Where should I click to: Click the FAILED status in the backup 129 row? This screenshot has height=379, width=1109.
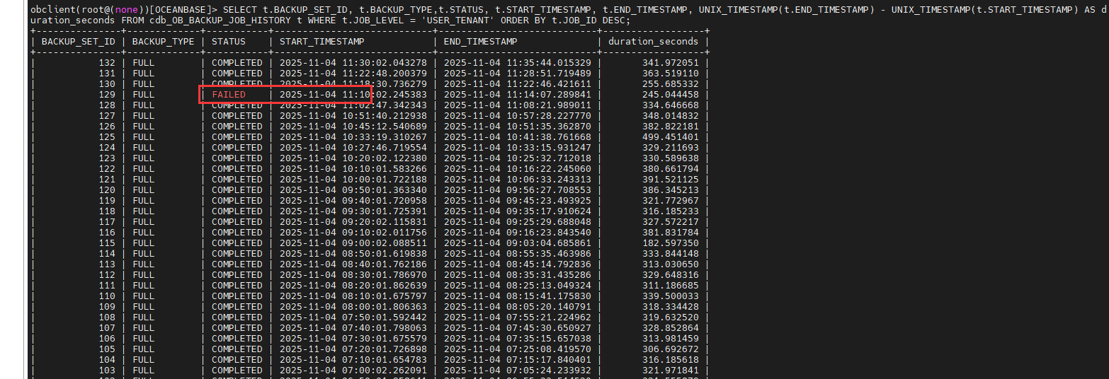[229, 95]
